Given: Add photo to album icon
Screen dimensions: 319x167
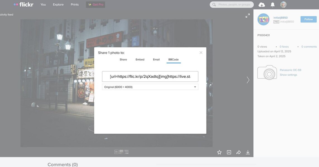Looking at the screenshot, I should (229, 152).
